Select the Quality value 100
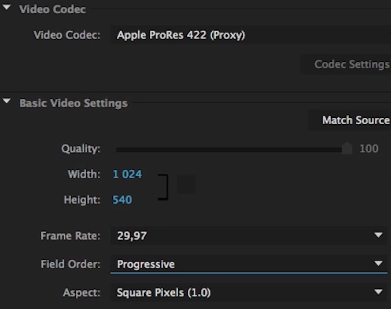 369,149
